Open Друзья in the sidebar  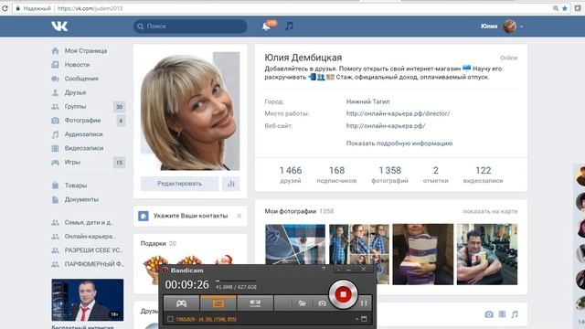pyautogui.click(x=75, y=92)
